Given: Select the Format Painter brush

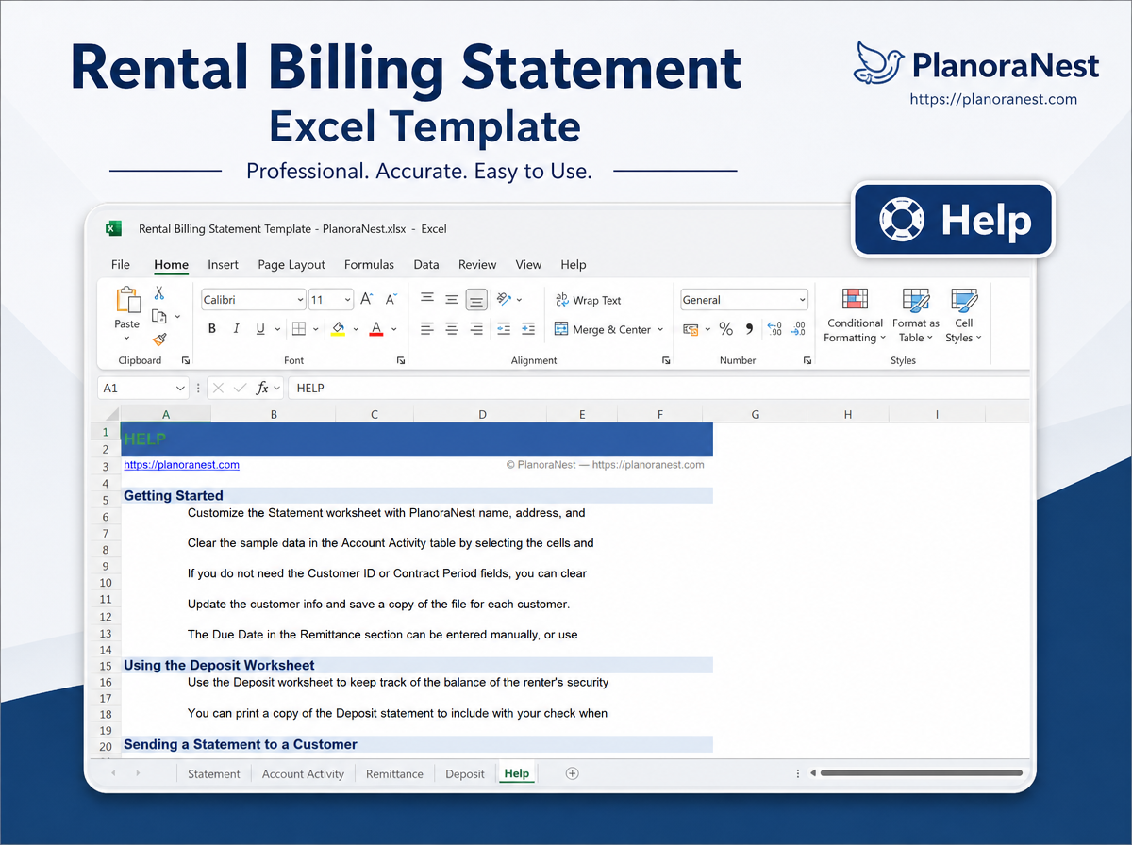Looking at the screenshot, I should point(160,340).
